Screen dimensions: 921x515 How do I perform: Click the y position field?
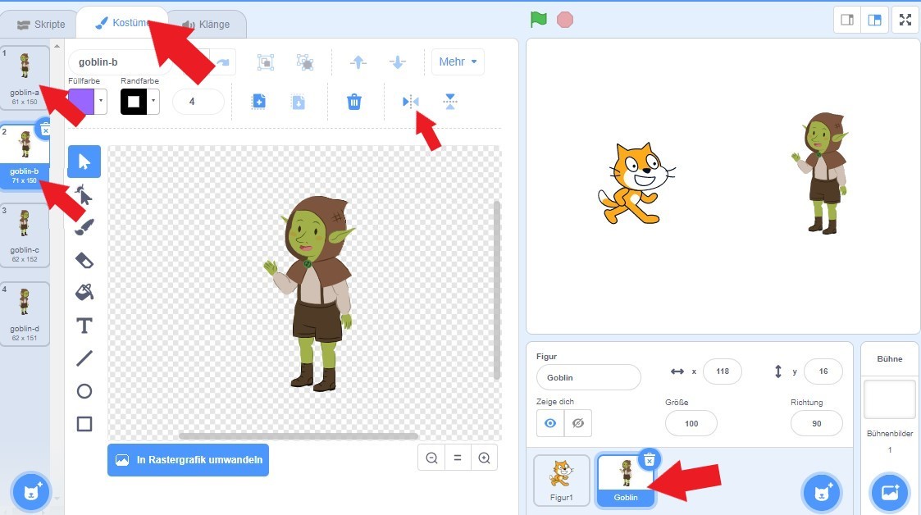coord(823,371)
